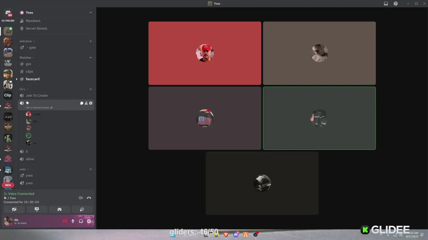The height and width of the screenshot is (240, 428).
Task: Select green-outlined speaking participant tile
Action: click(x=319, y=118)
